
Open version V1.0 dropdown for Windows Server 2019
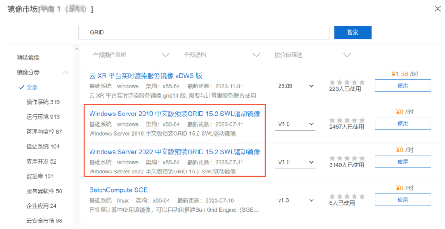point(295,124)
